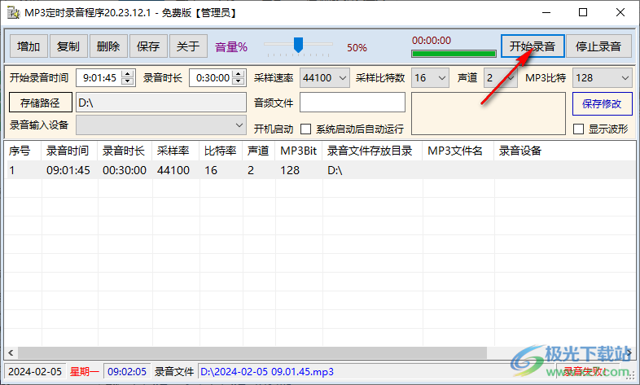The width and height of the screenshot is (640, 385).
Task: Click the date 2024-02-05 in status bar
Action: click(x=35, y=371)
